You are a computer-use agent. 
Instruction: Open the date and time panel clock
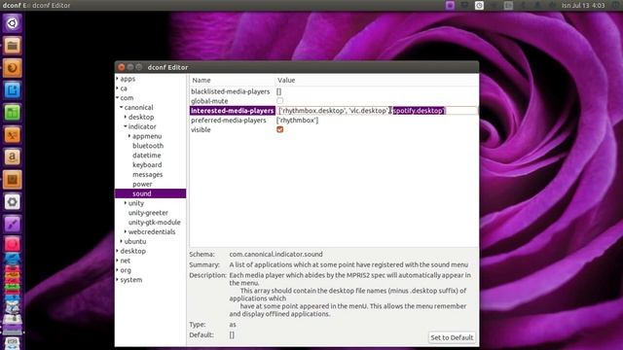(x=583, y=5)
